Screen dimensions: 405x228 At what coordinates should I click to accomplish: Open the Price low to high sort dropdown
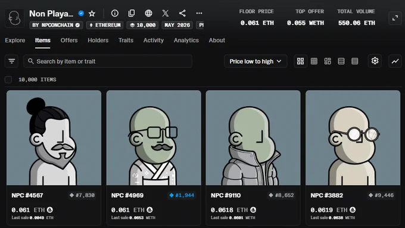pyautogui.click(x=256, y=61)
